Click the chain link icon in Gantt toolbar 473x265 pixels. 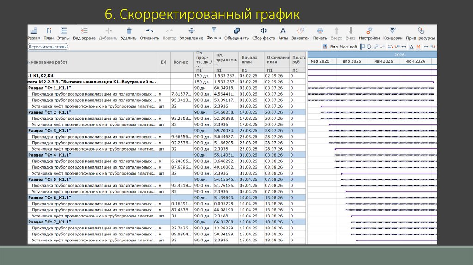click(x=376, y=47)
